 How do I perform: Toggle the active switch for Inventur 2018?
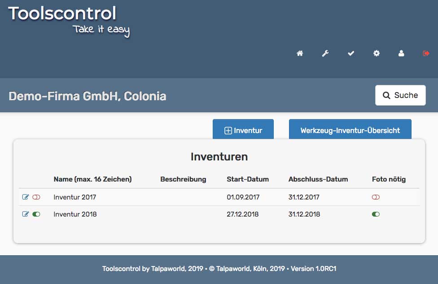click(x=36, y=214)
